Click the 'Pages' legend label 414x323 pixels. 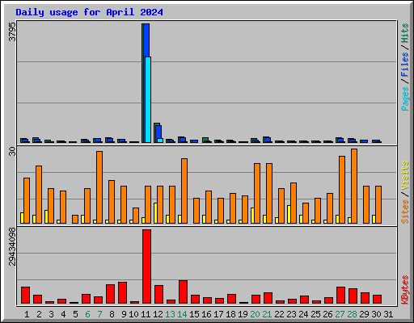point(404,99)
